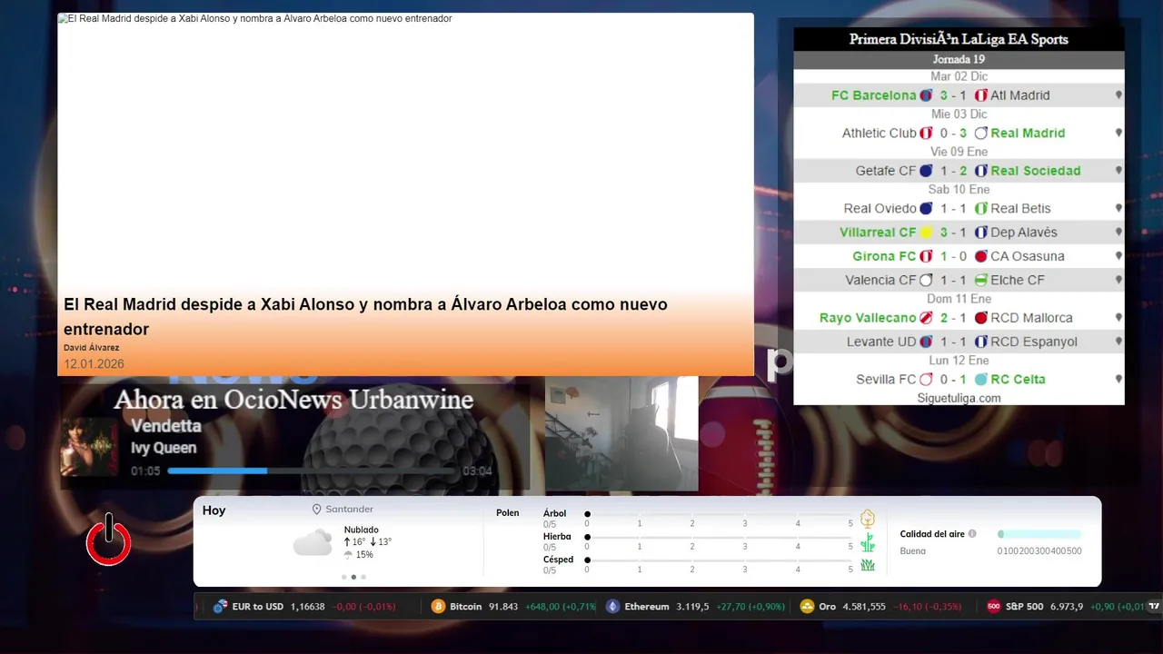This screenshot has height=654, width=1163.
Task: Click the Real Madrid team badge
Action: click(x=981, y=133)
